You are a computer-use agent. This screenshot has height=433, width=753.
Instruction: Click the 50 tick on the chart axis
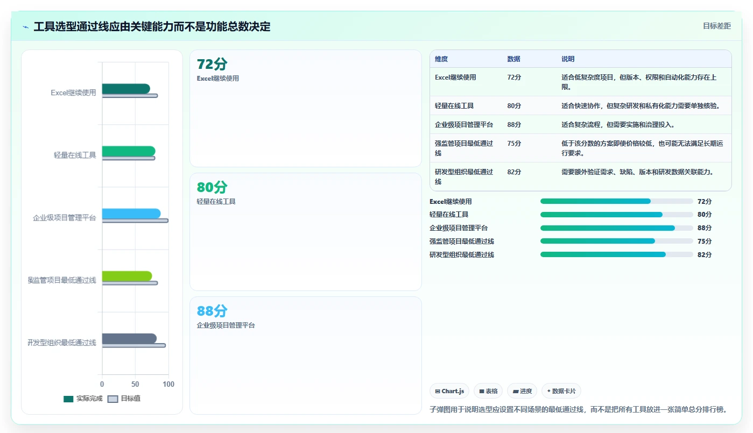point(135,385)
